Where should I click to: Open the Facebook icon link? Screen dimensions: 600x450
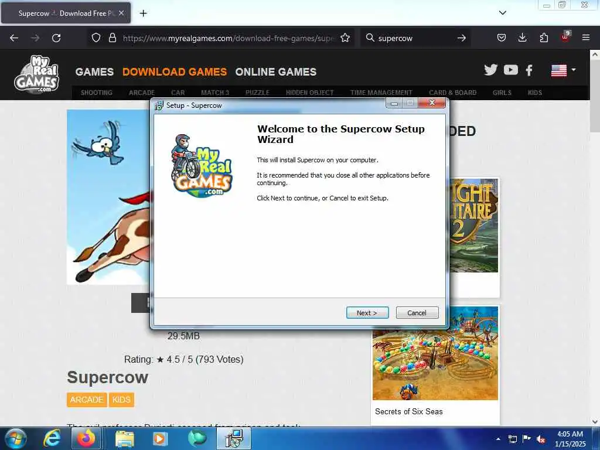point(529,70)
